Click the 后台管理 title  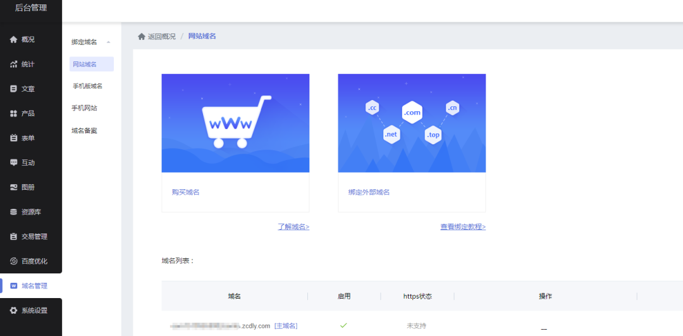coord(31,8)
